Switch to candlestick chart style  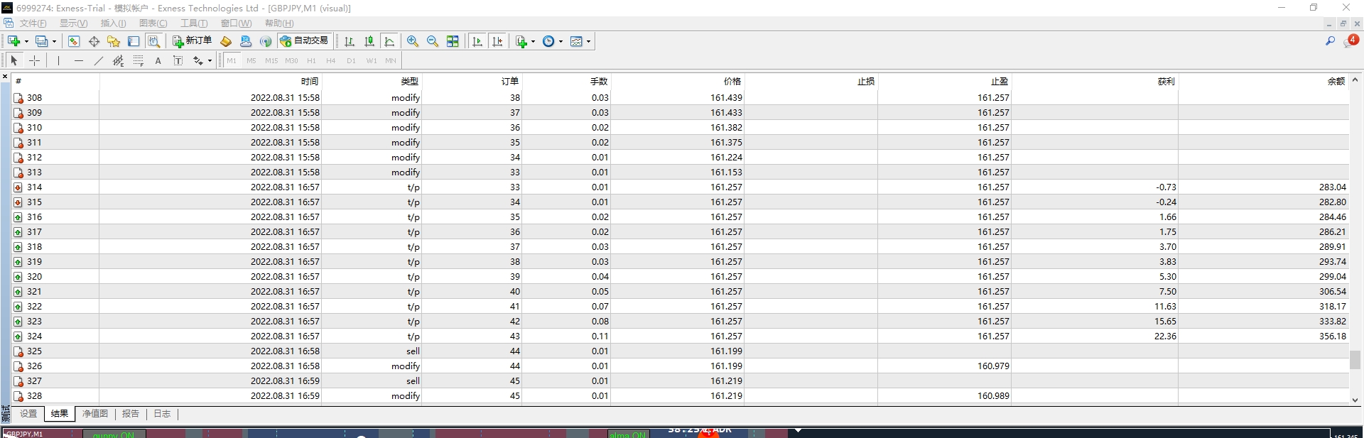tap(369, 41)
